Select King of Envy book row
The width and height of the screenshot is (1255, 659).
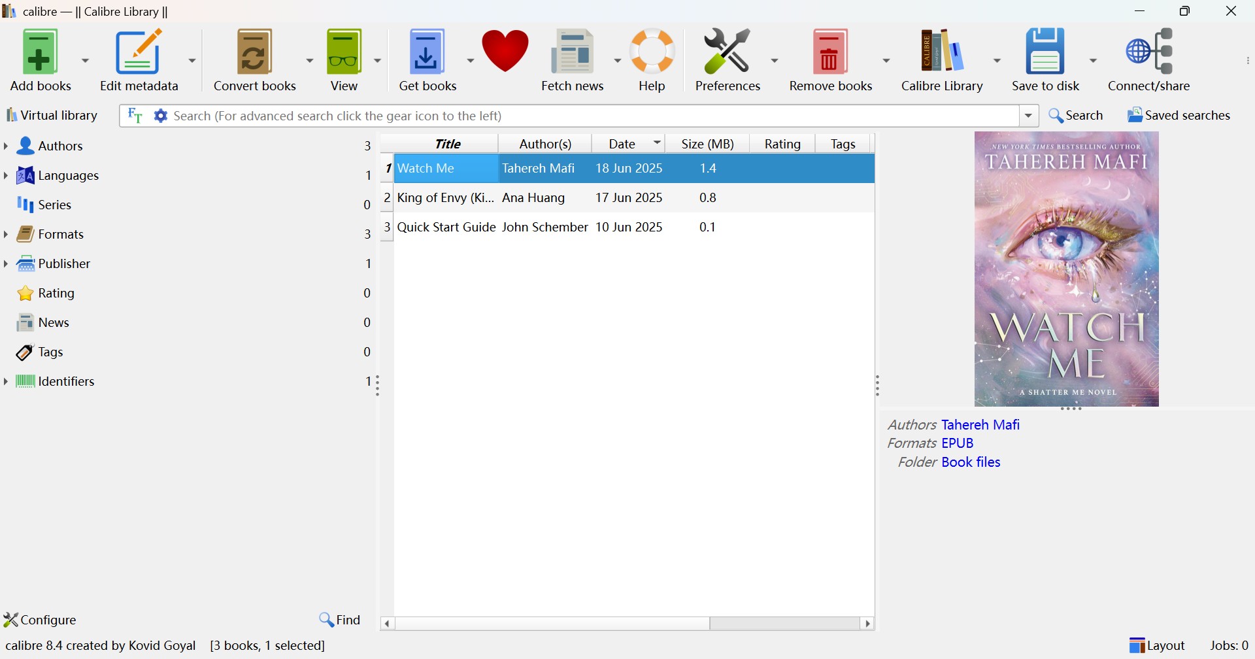pyautogui.click(x=634, y=197)
